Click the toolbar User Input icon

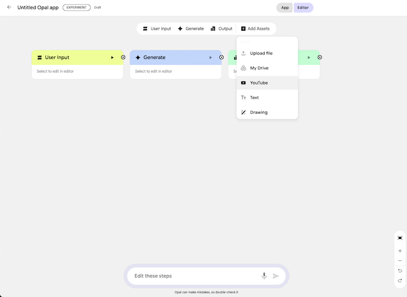point(145,28)
